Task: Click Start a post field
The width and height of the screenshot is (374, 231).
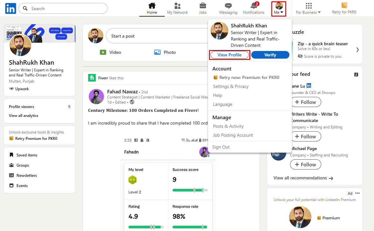Action: click(157, 36)
